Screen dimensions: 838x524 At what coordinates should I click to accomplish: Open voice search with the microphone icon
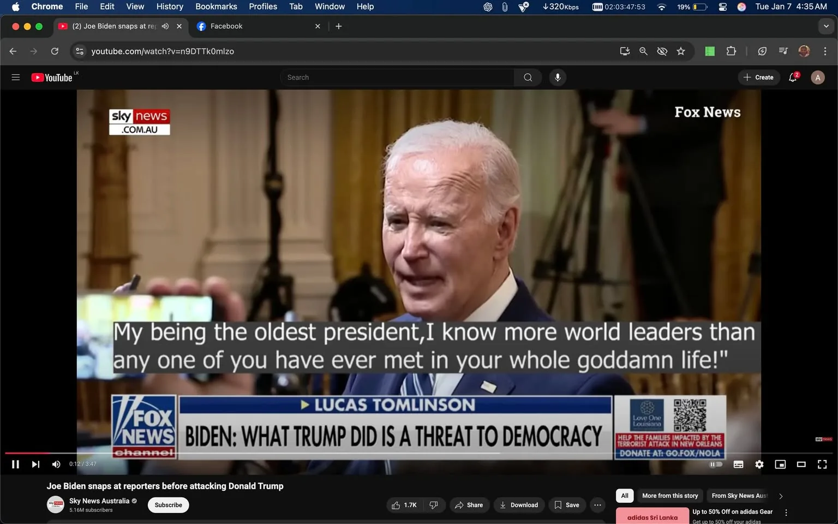click(557, 77)
